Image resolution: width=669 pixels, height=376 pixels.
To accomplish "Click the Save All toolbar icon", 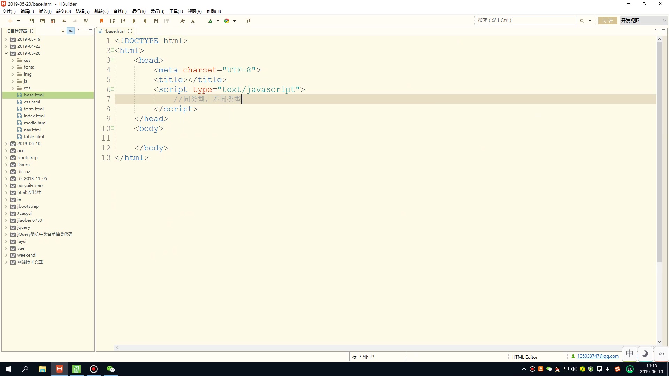I will (x=43, y=21).
